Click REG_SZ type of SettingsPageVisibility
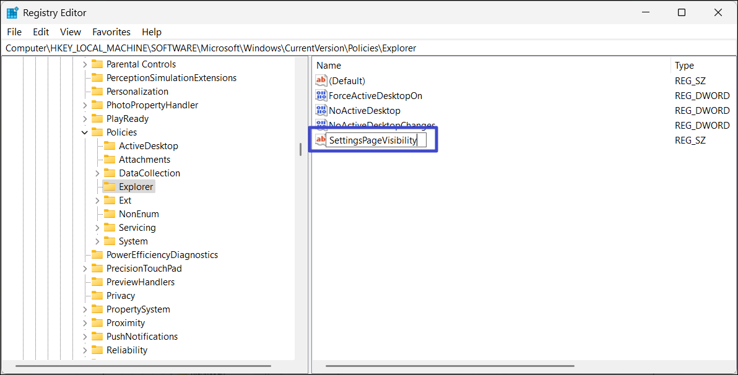 [x=690, y=140]
